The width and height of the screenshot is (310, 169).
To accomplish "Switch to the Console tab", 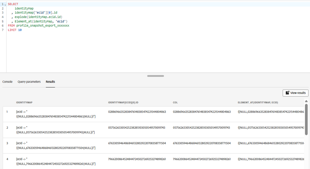I will pos(7,82).
